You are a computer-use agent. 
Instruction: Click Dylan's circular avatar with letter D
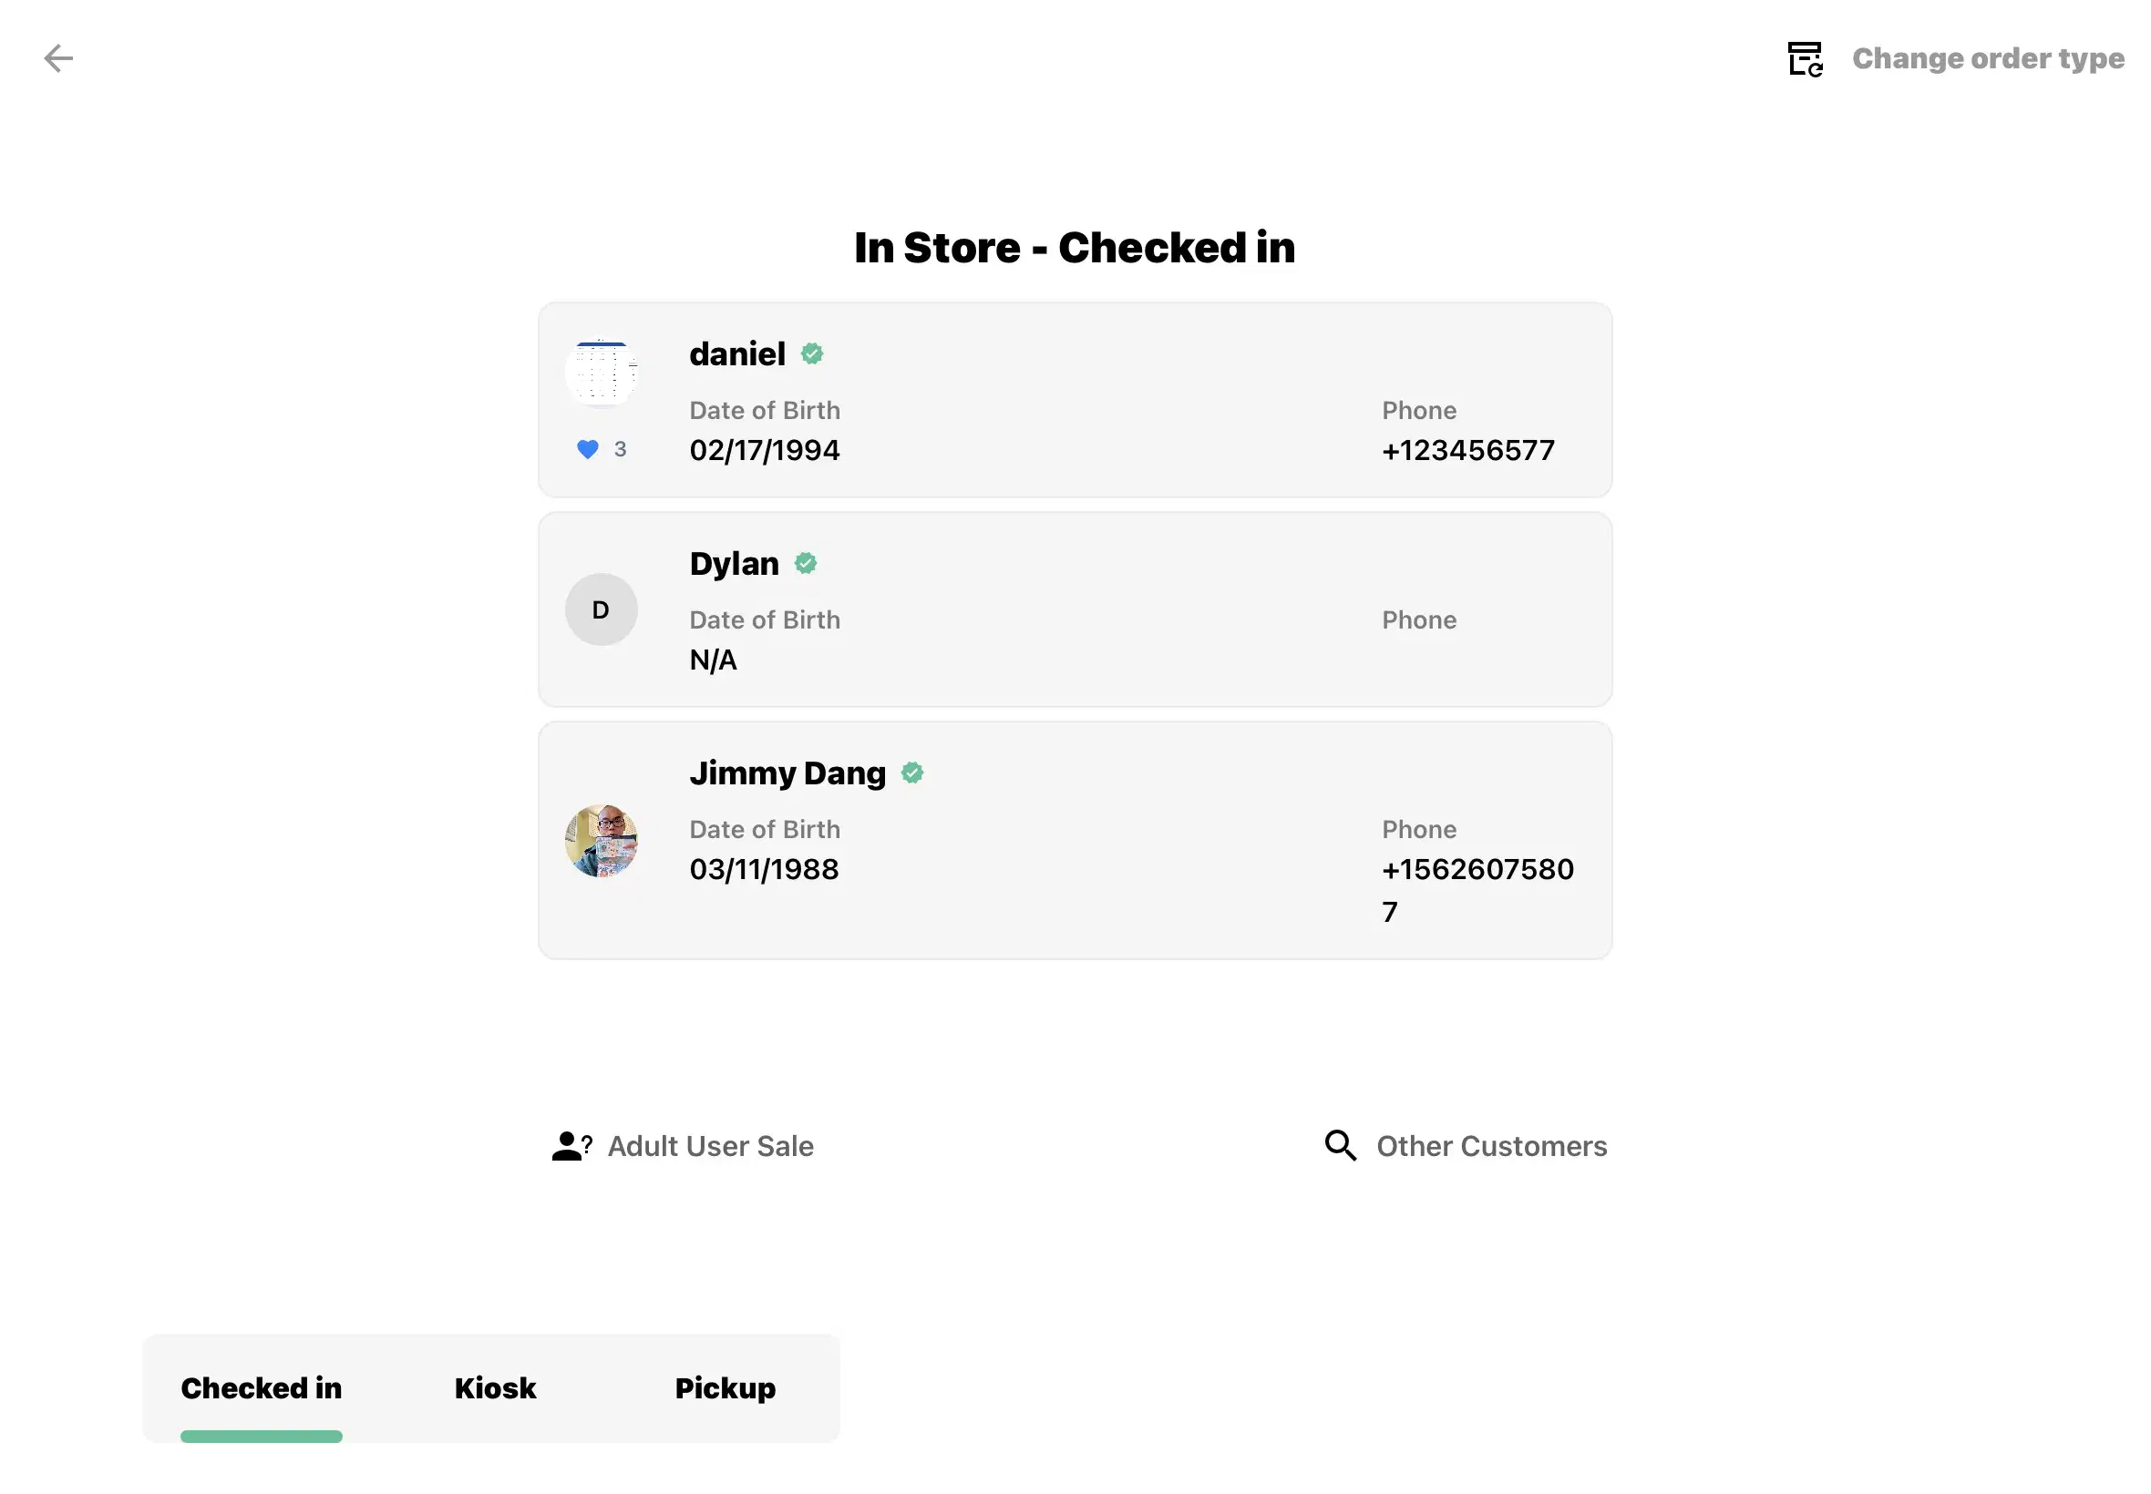601,609
